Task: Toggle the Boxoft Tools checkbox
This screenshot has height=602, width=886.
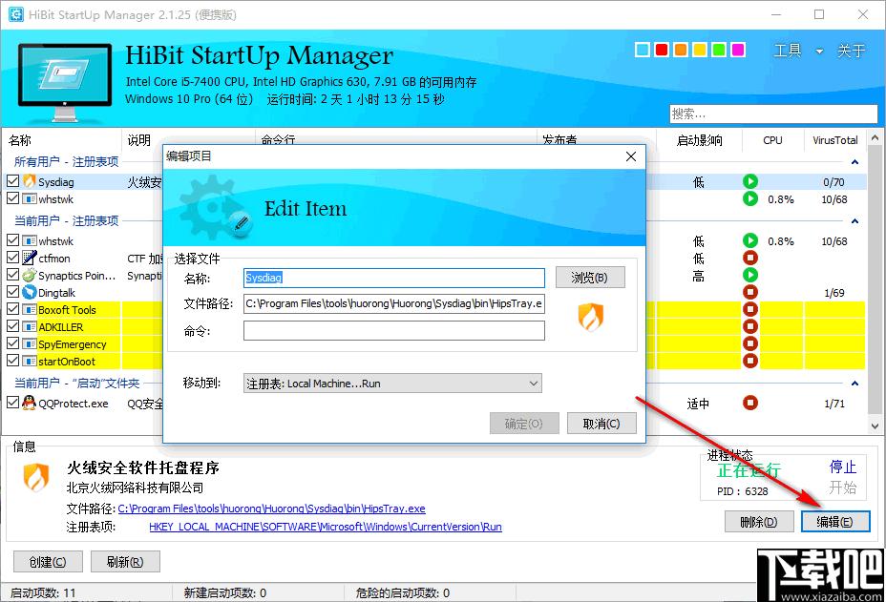Action: (13, 309)
